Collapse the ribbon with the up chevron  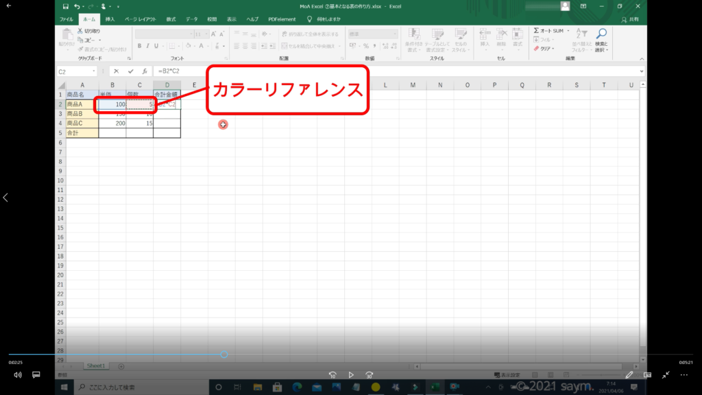641,59
